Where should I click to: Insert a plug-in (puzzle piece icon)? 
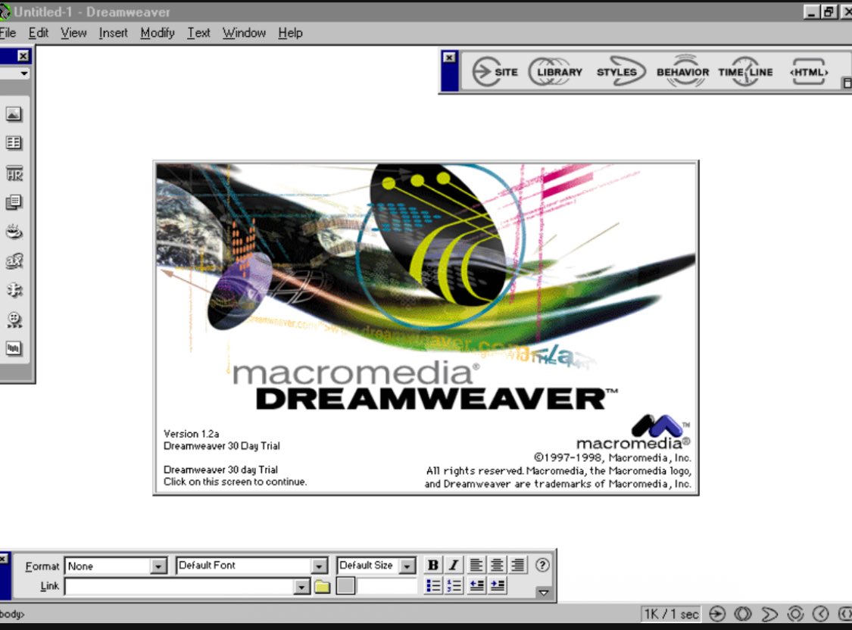(x=14, y=290)
